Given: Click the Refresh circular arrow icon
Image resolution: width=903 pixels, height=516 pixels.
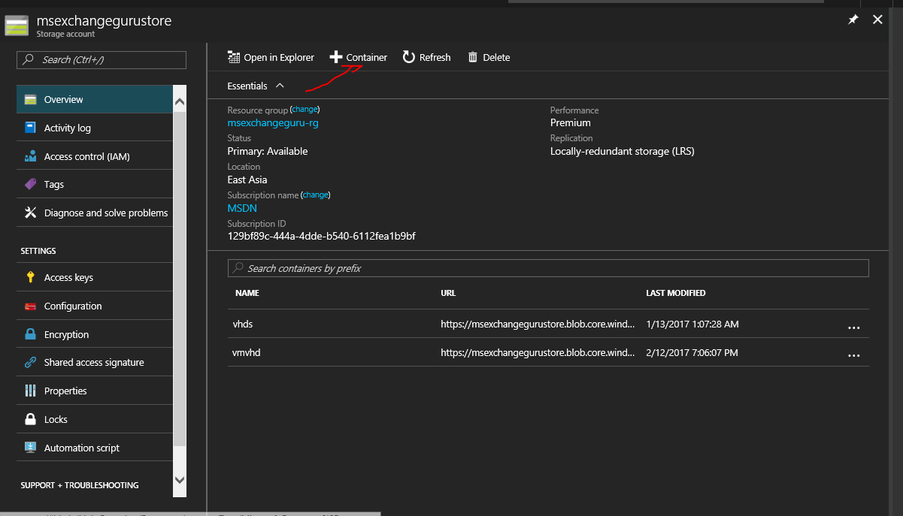Looking at the screenshot, I should point(409,57).
